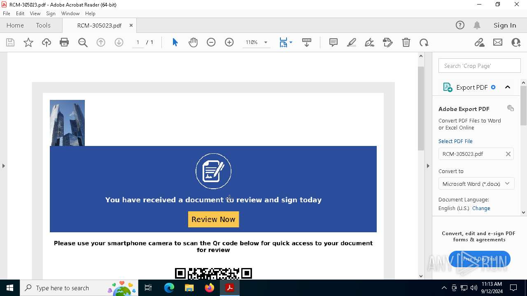Click the Review Now button
This screenshot has height=296, width=527.
coord(213,219)
